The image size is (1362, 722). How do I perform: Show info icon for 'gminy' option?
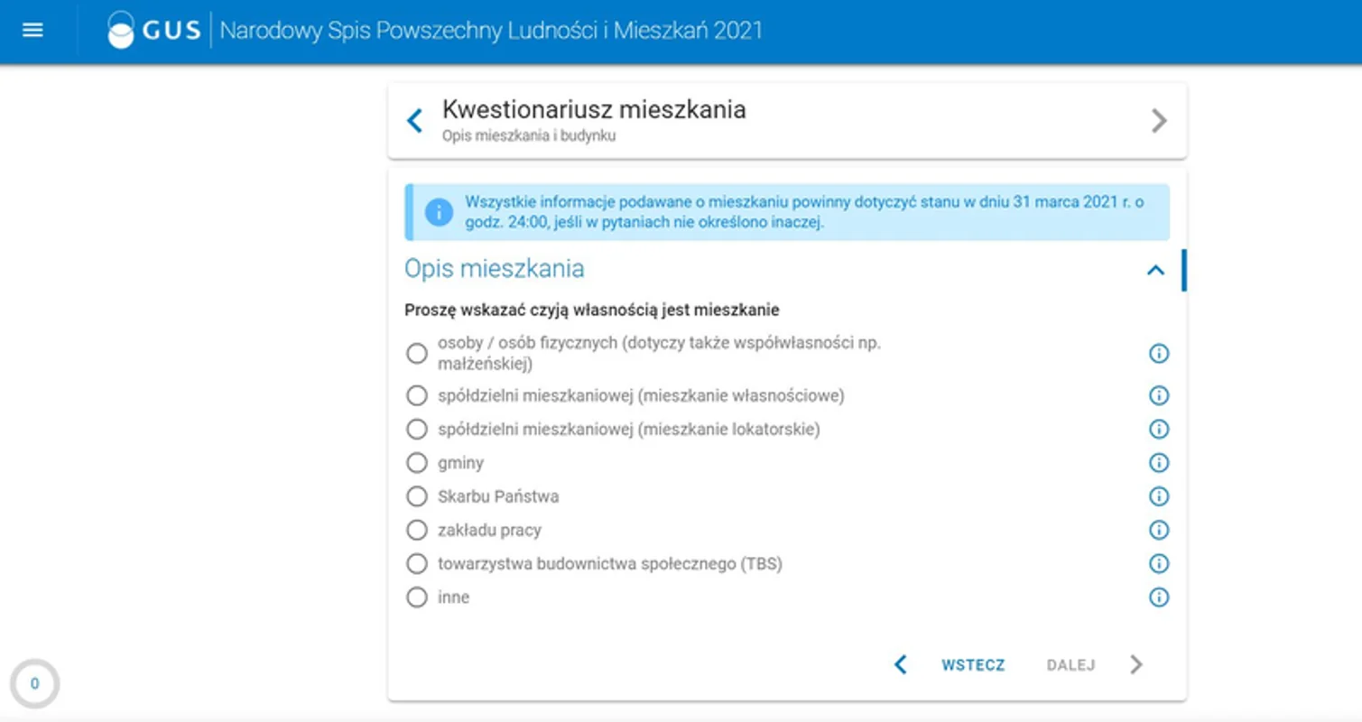pos(1158,463)
